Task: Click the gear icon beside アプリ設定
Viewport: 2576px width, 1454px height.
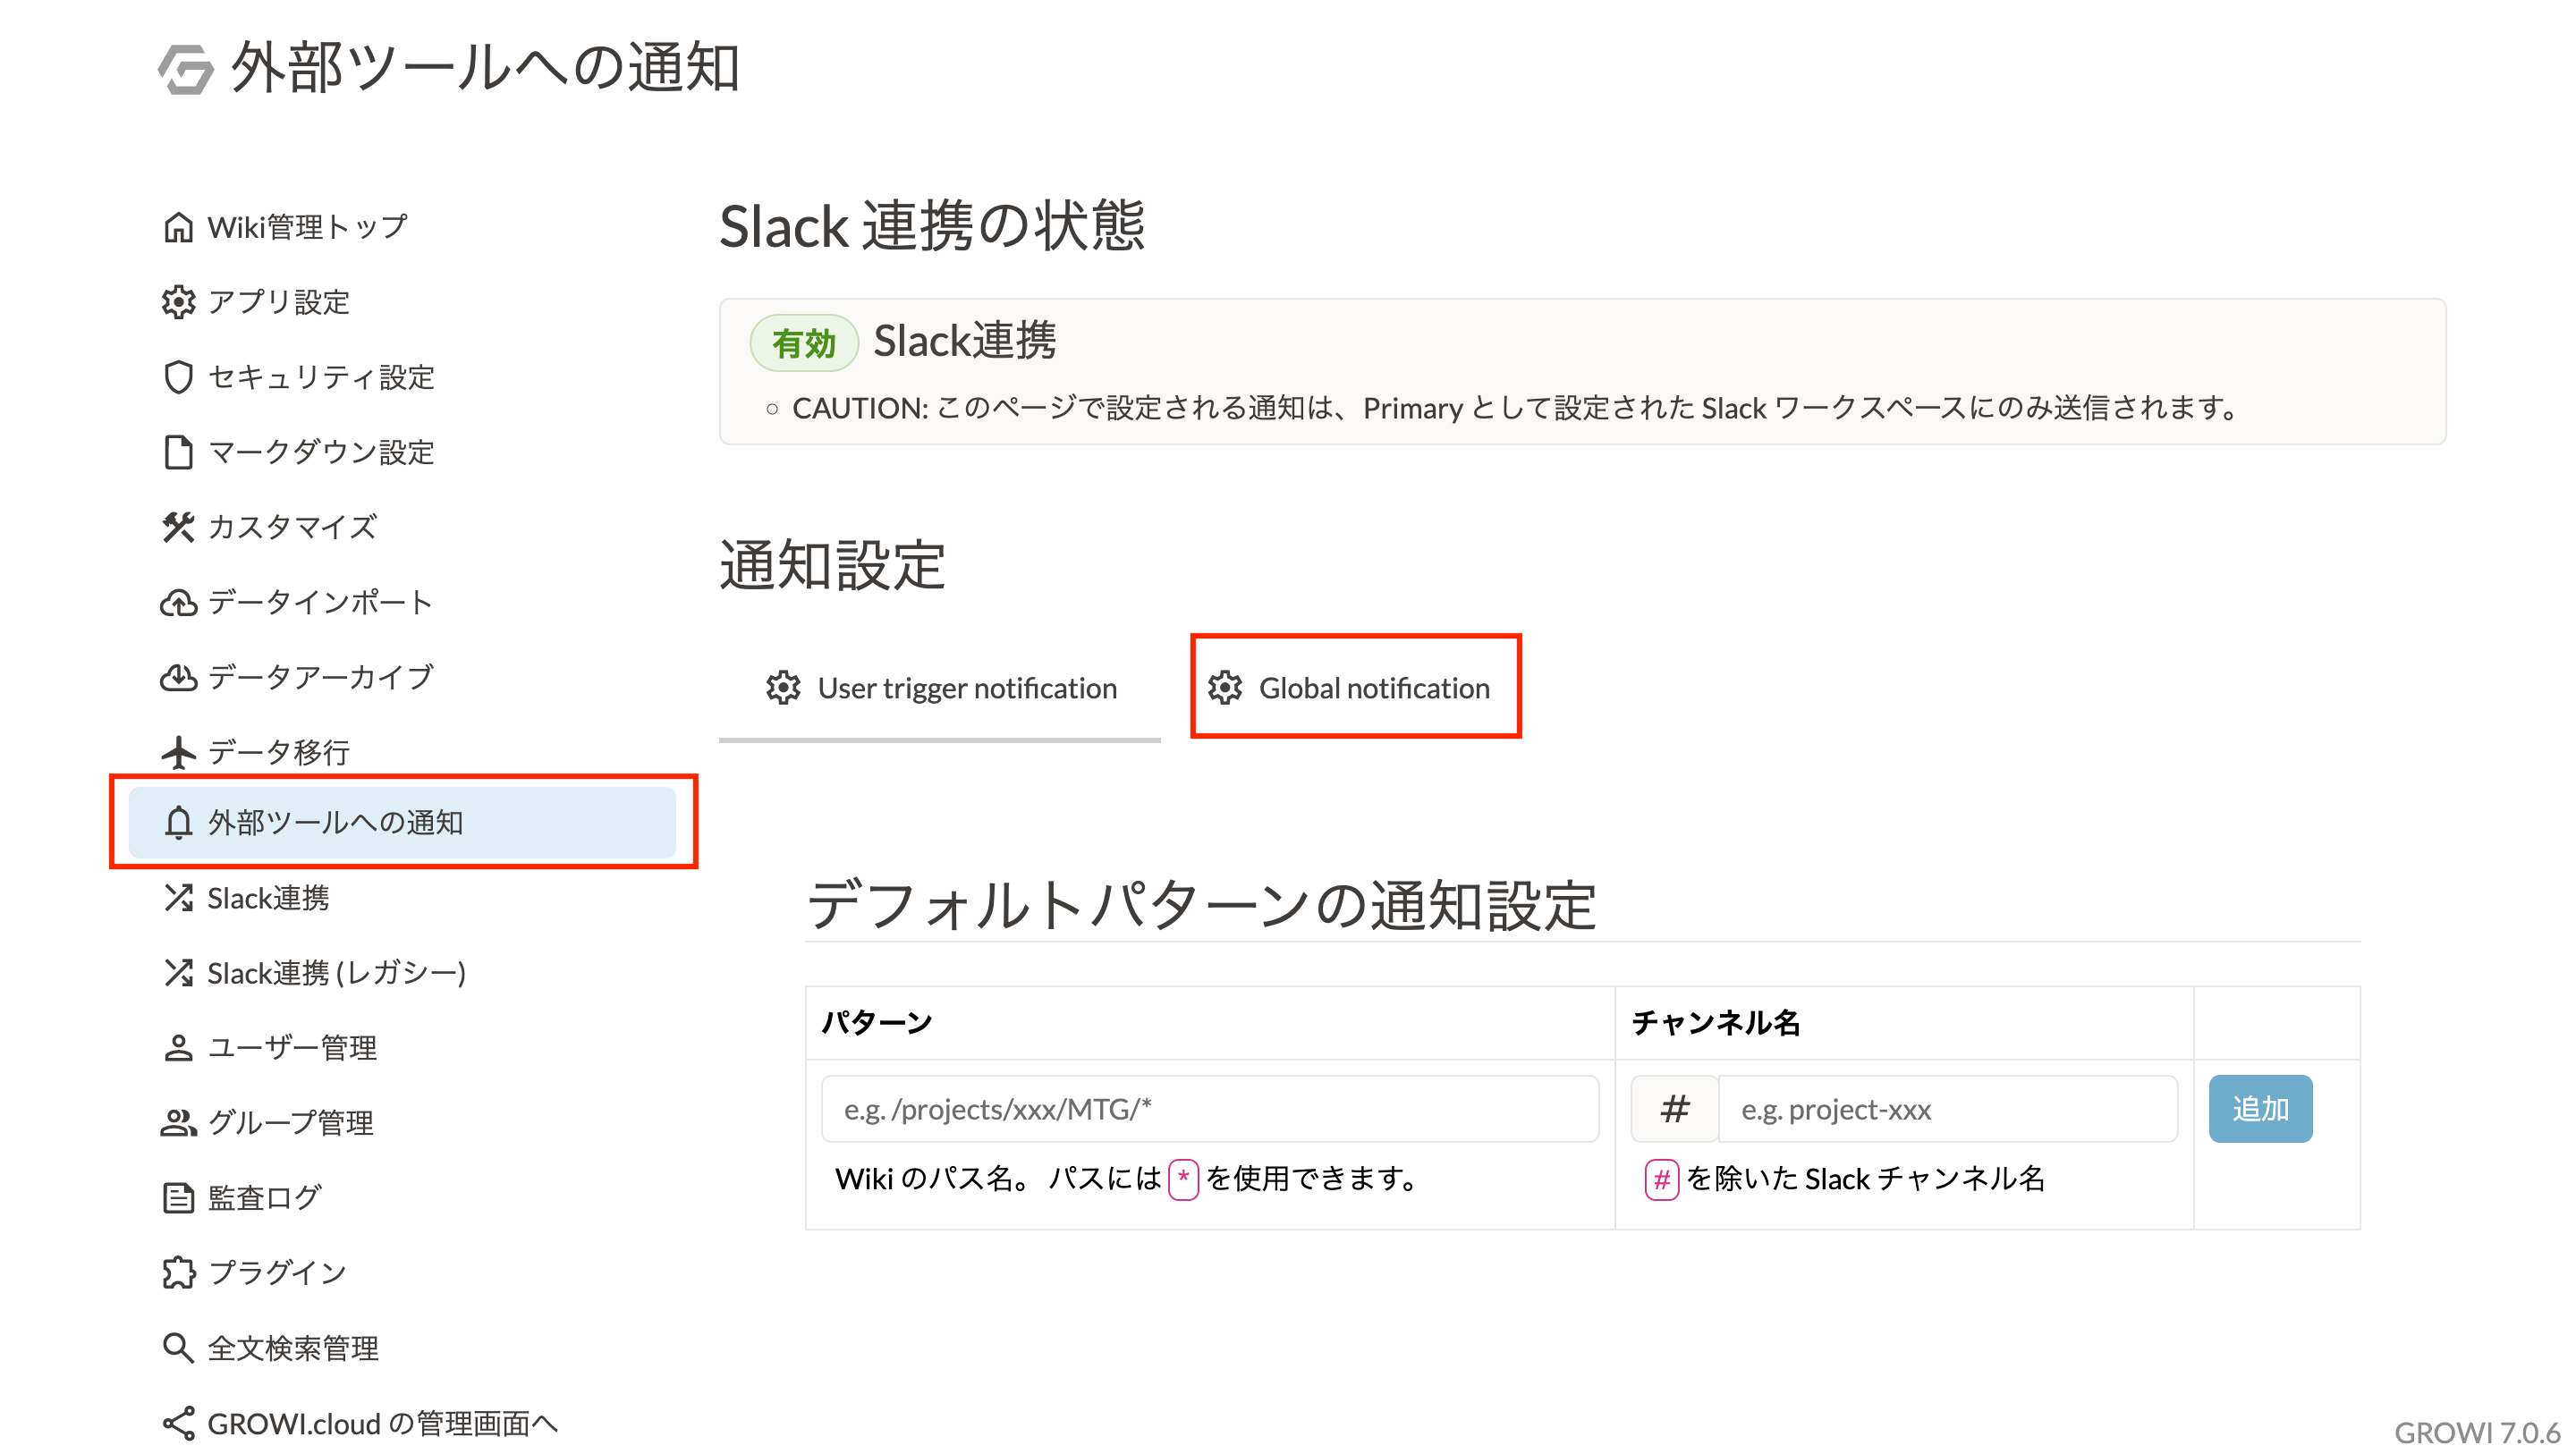Action: [178, 302]
